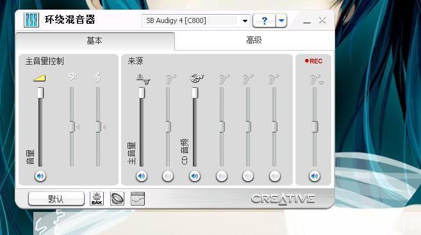Open the graphic equalizer icon

(138, 199)
